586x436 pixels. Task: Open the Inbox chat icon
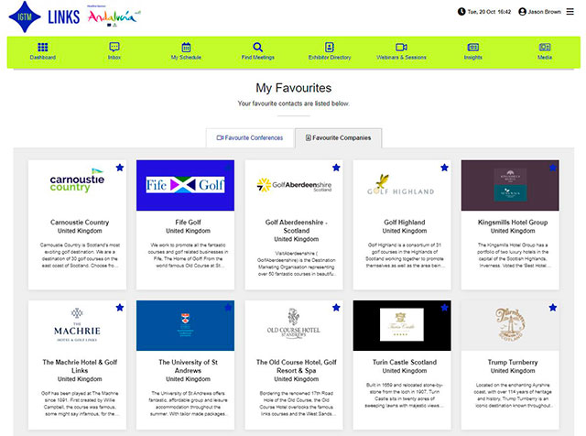[114, 47]
